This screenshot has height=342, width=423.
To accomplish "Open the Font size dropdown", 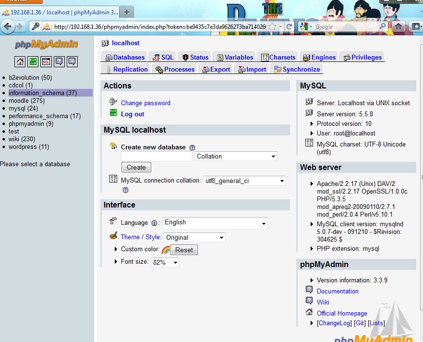I will pos(165,262).
